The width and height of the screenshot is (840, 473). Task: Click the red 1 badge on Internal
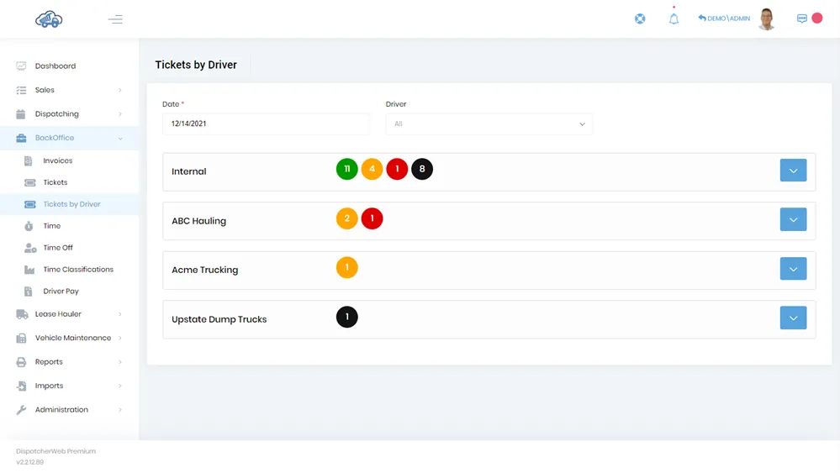click(x=397, y=169)
